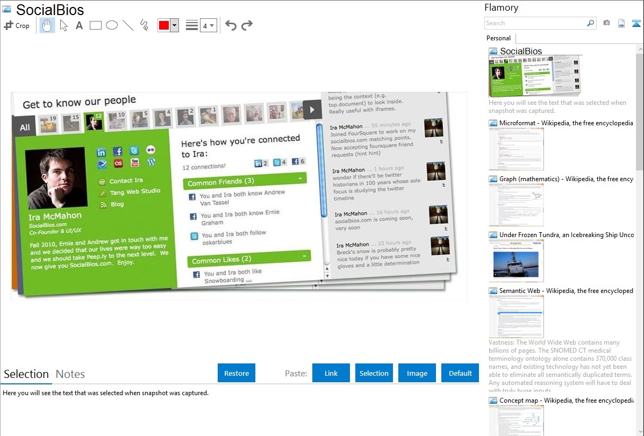Click the snapshot icon beside Microformat title

pos(493,123)
